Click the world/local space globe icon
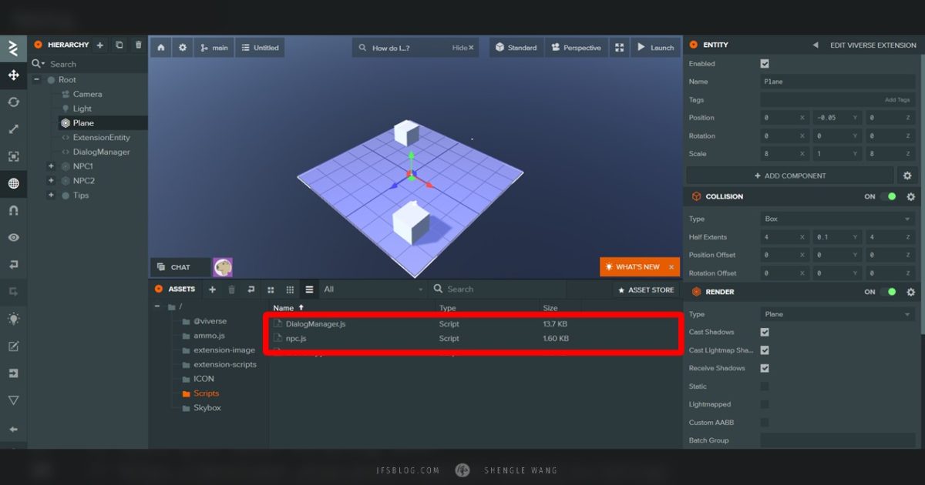 [13, 183]
